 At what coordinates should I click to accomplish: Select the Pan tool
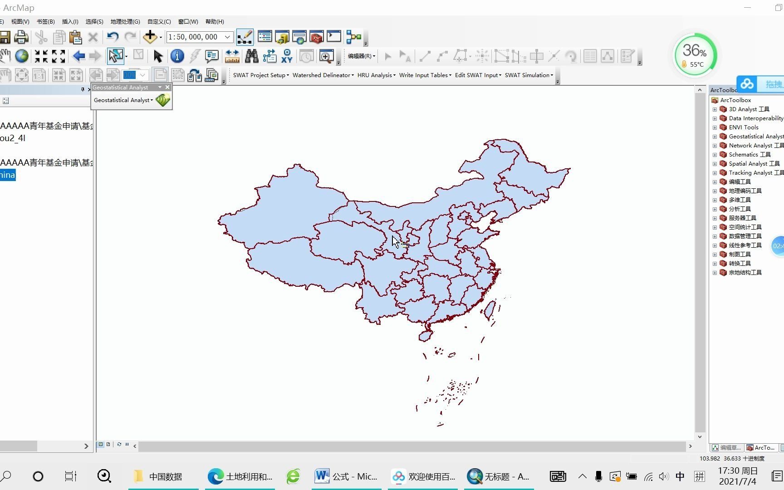pyautogui.click(x=5, y=56)
